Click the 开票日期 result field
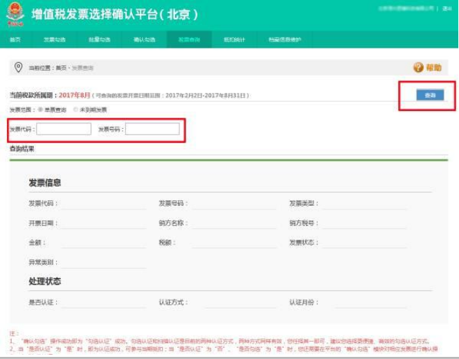This screenshot has height=359, width=459. coord(103,223)
